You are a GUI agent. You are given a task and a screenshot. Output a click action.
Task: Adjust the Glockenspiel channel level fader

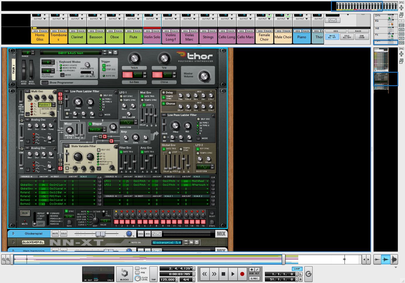pyautogui.click(x=100, y=234)
